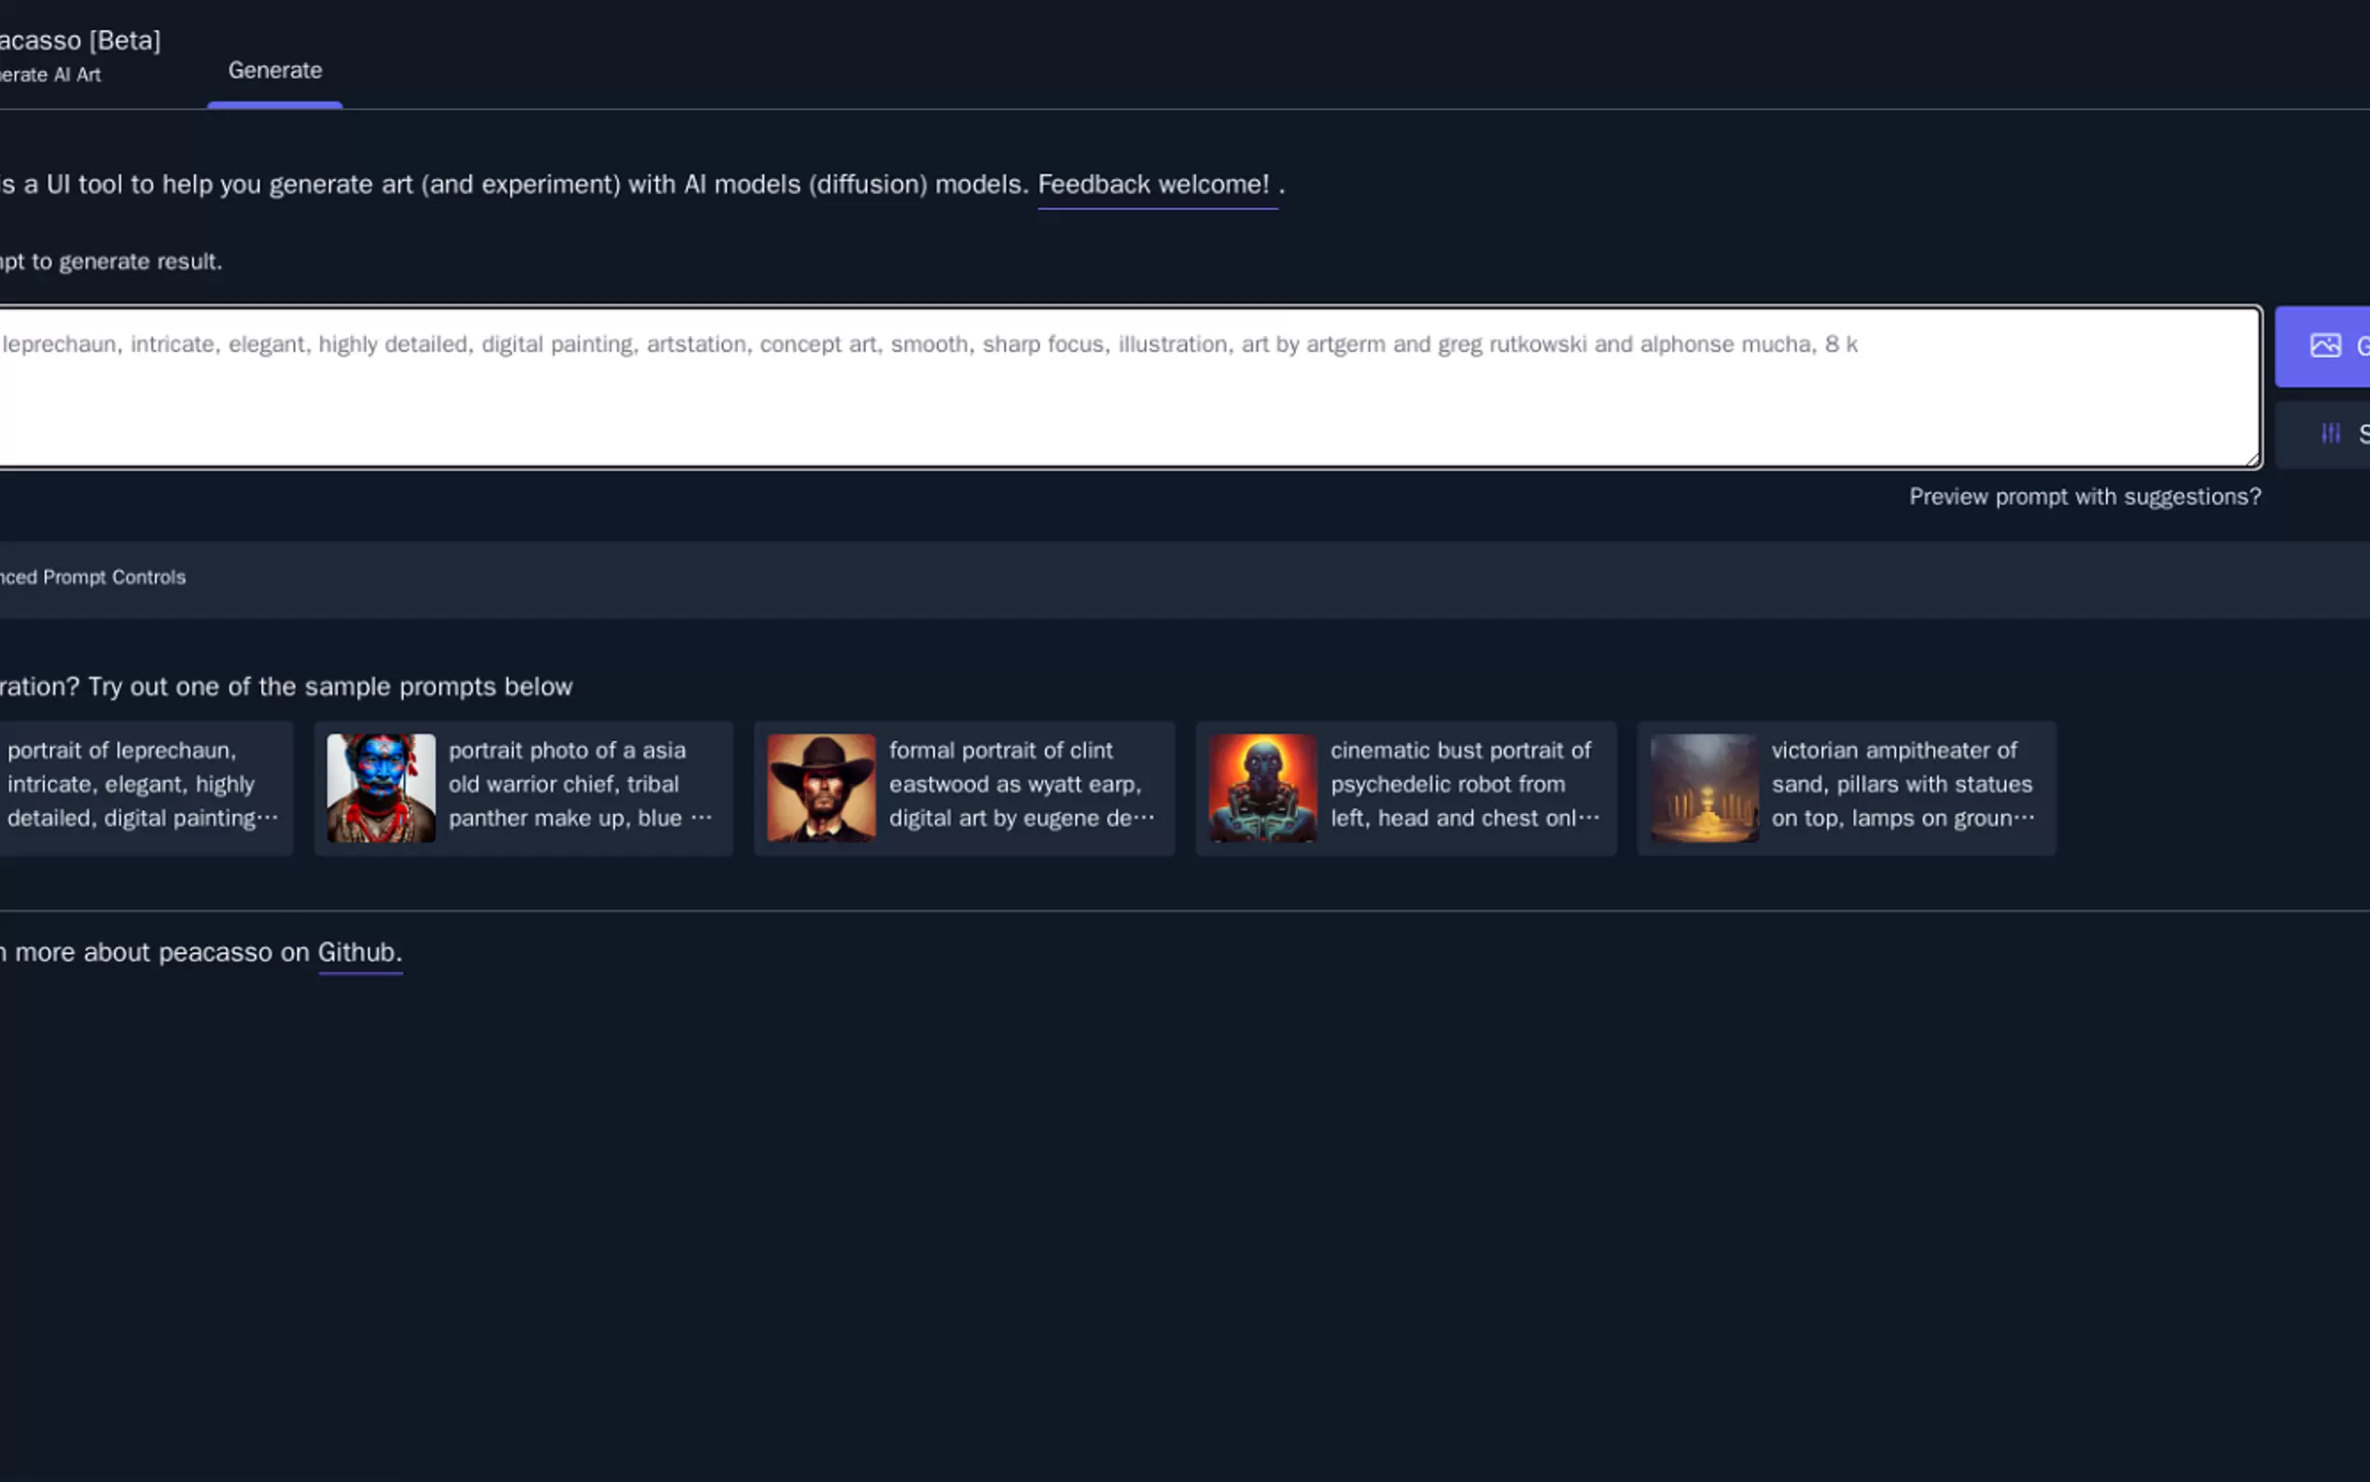2370x1482 pixels.
Task: Click Preview prompt with suggestions
Action: [x=2084, y=496]
